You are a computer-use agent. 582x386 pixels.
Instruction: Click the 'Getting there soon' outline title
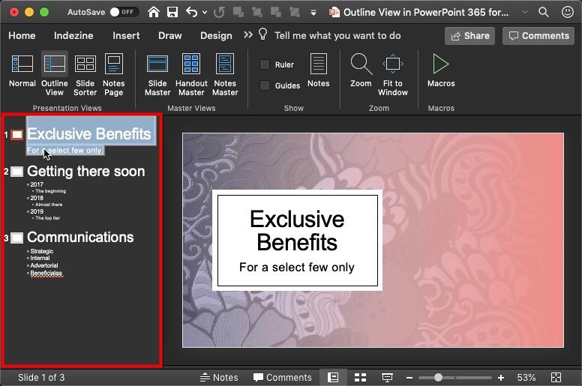86,172
